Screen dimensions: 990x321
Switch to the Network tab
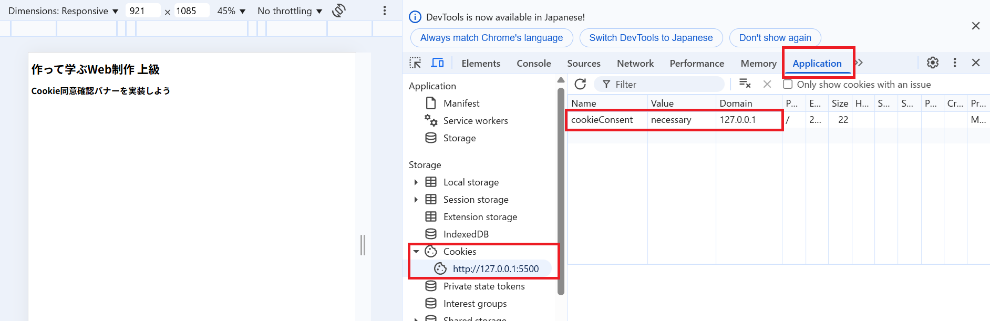click(635, 63)
